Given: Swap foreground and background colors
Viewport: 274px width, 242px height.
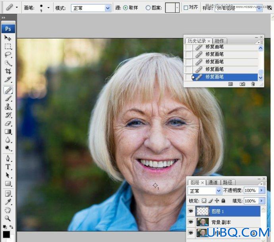Looking at the screenshot, I should pos(12,227).
